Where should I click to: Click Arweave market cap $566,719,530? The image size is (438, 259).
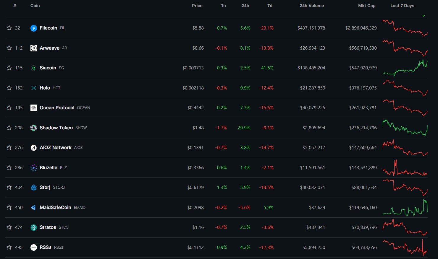point(363,48)
